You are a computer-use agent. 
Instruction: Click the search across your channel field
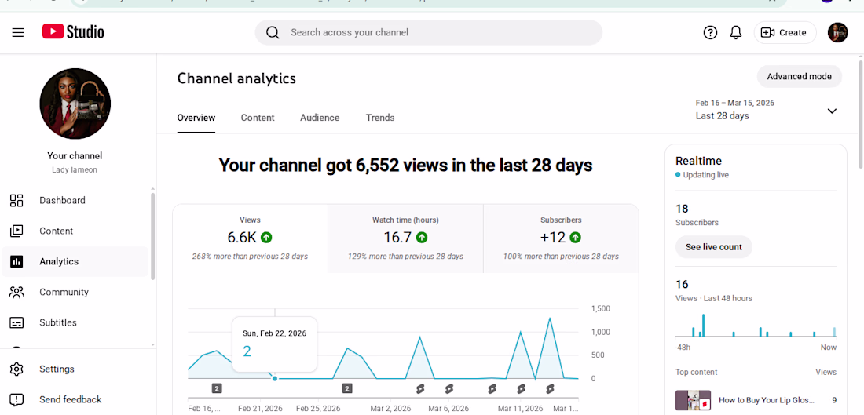tap(429, 32)
